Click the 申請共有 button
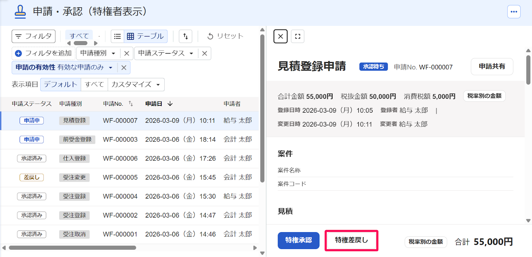The image size is (532, 257). (492, 67)
